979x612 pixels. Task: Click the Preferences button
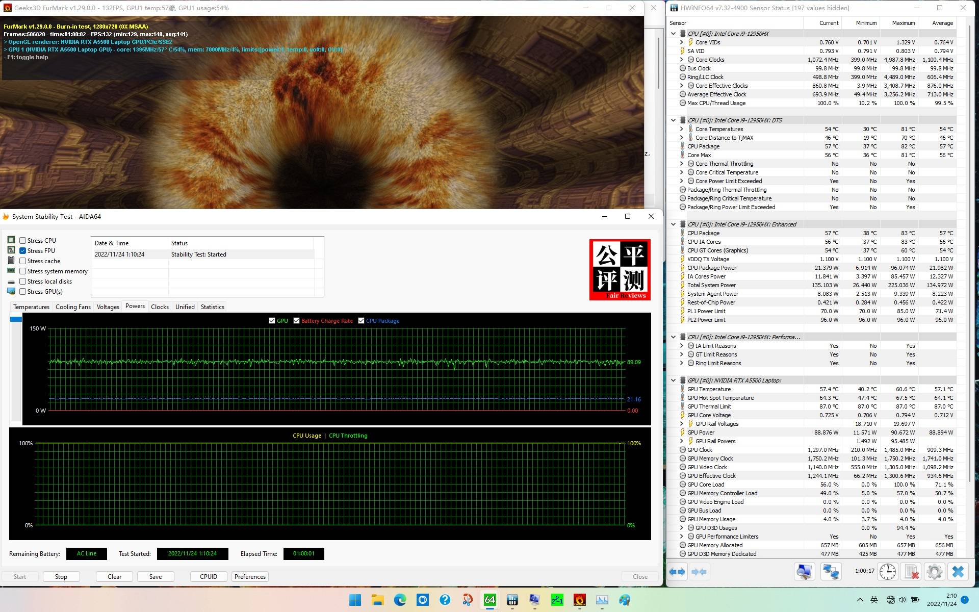(250, 577)
